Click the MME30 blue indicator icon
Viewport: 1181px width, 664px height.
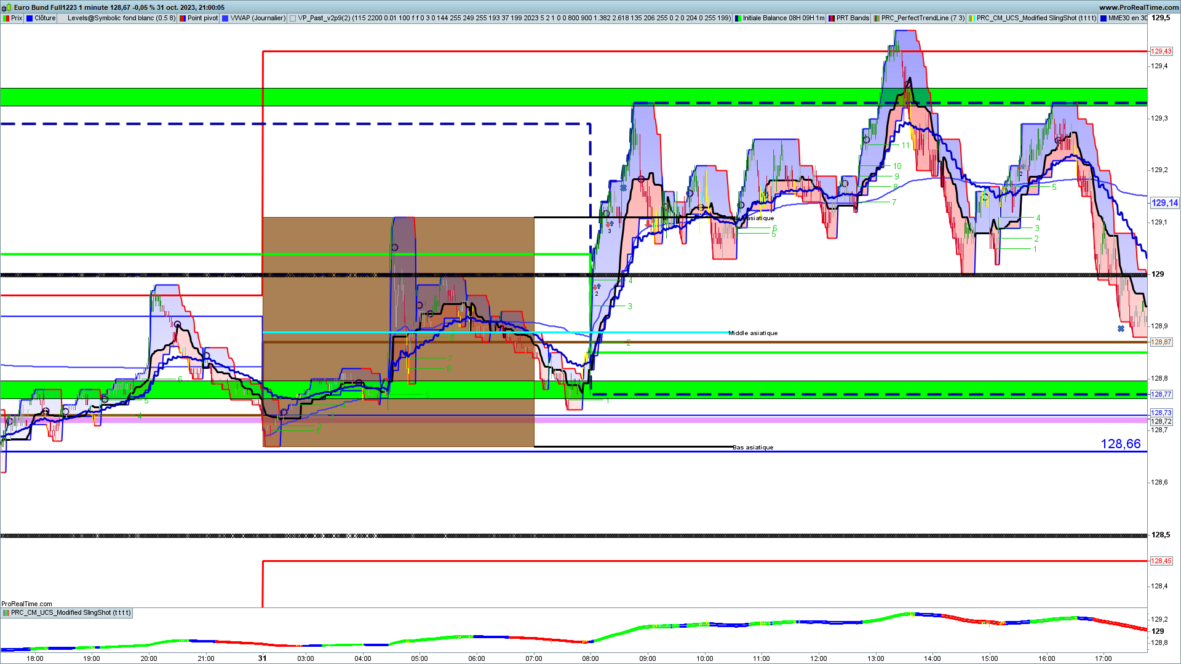1103,18
